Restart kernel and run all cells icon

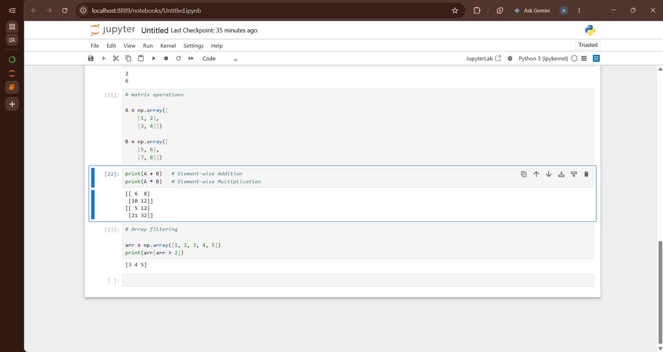(x=191, y=58)
